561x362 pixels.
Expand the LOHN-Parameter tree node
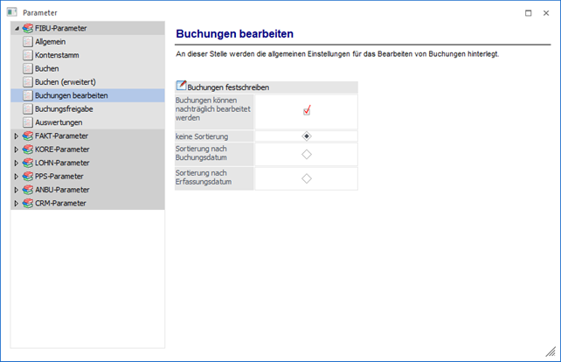click(17, 163)
